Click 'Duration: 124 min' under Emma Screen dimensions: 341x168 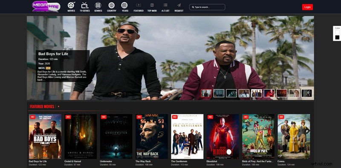[286, 165]
